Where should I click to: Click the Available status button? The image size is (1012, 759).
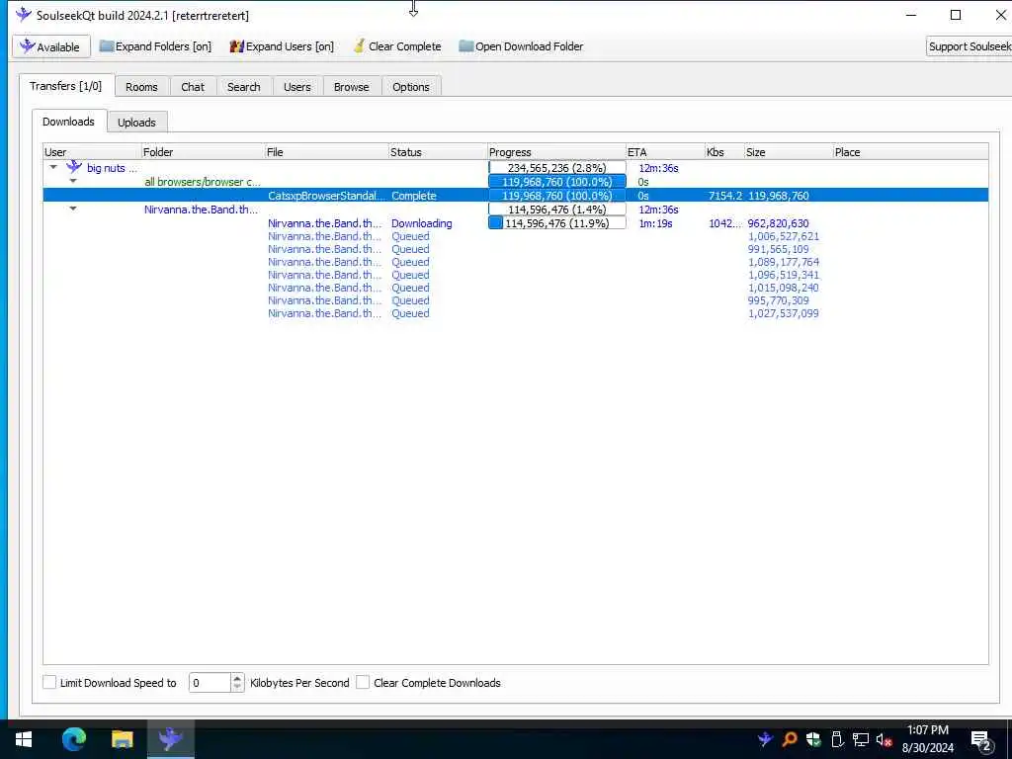(51, 46)
